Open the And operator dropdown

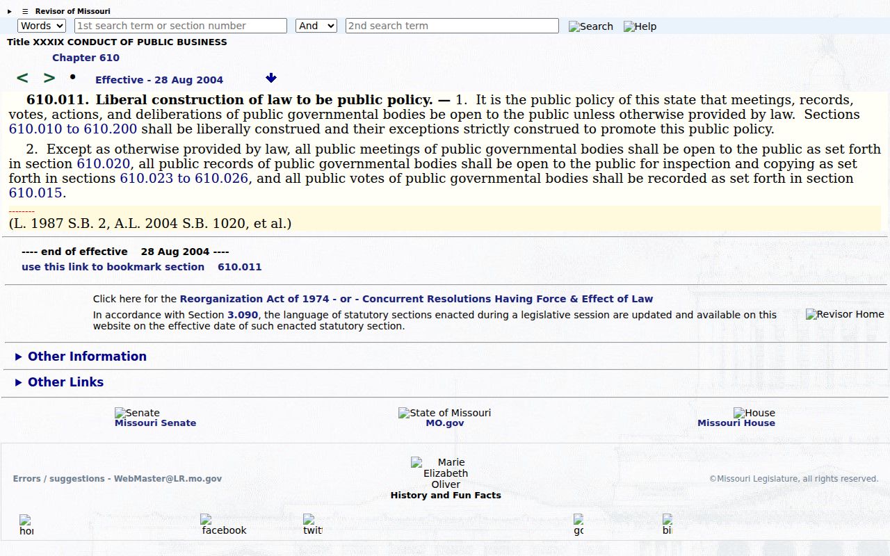click(316, 26)
